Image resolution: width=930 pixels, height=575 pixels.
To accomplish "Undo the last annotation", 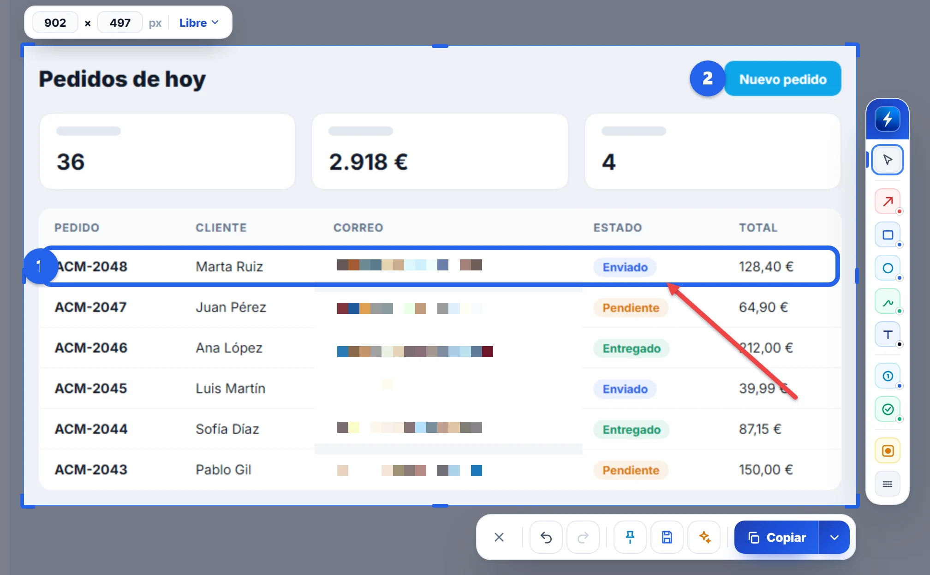I will 546,537.
